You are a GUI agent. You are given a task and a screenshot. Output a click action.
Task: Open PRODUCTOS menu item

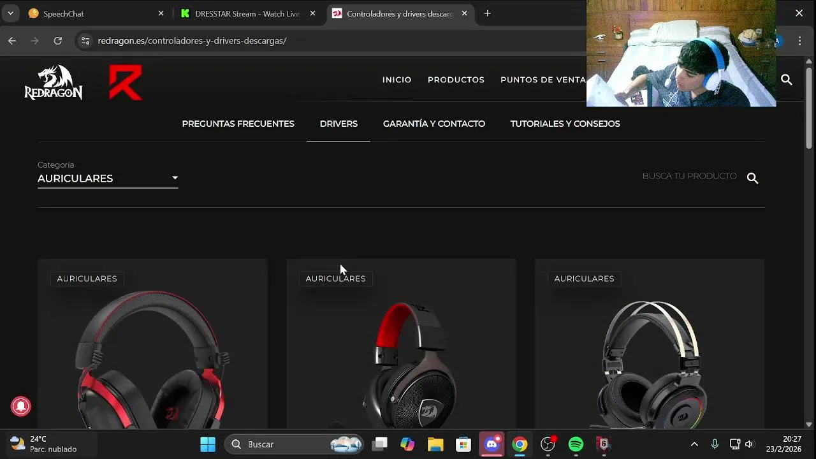click(x=456, y=80)
